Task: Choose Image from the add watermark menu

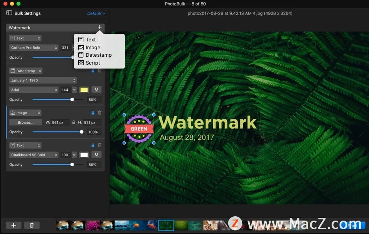Action: click(x=99, y=48)
